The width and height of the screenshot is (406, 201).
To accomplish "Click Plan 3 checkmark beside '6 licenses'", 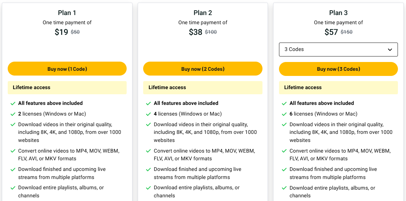I will click(x=284, y=114).
